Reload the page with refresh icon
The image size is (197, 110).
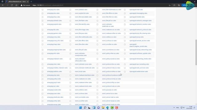point(12,5)
